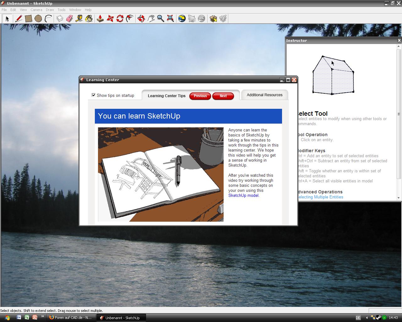Open the Windows Start menu
402x322 pixels.
(7, 318)
